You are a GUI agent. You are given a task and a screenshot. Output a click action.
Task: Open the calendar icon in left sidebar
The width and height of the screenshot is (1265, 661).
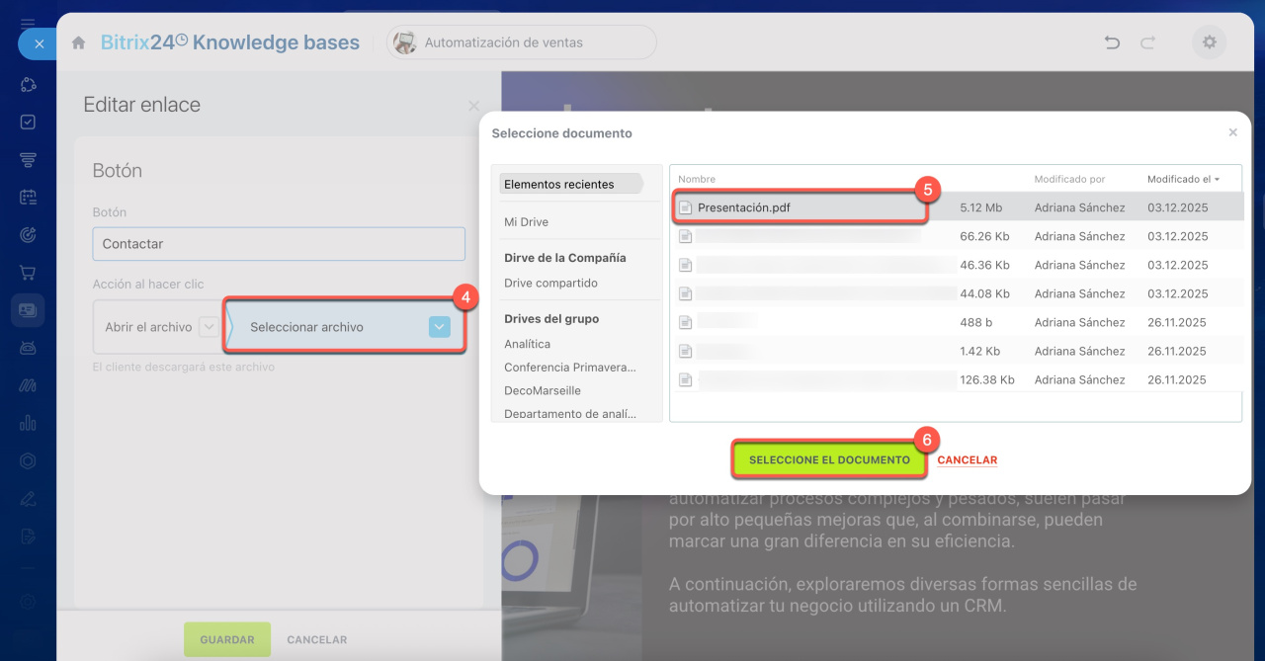pos(28,197)
